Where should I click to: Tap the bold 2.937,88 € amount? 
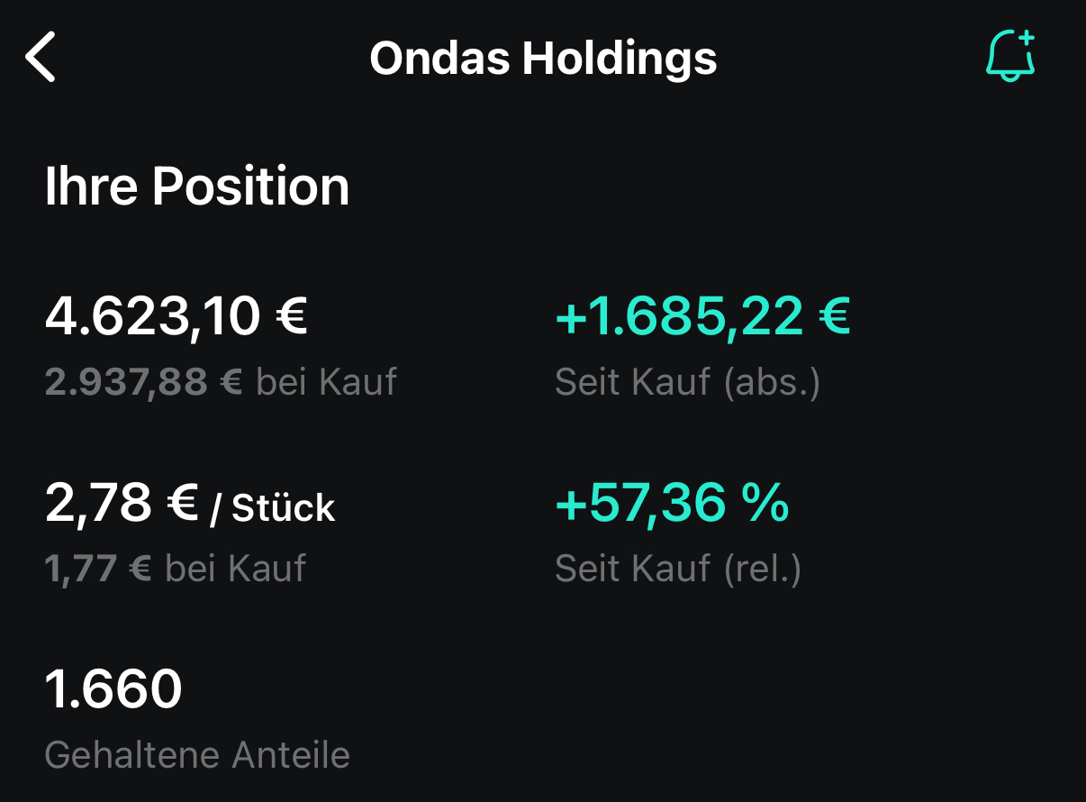143,382
